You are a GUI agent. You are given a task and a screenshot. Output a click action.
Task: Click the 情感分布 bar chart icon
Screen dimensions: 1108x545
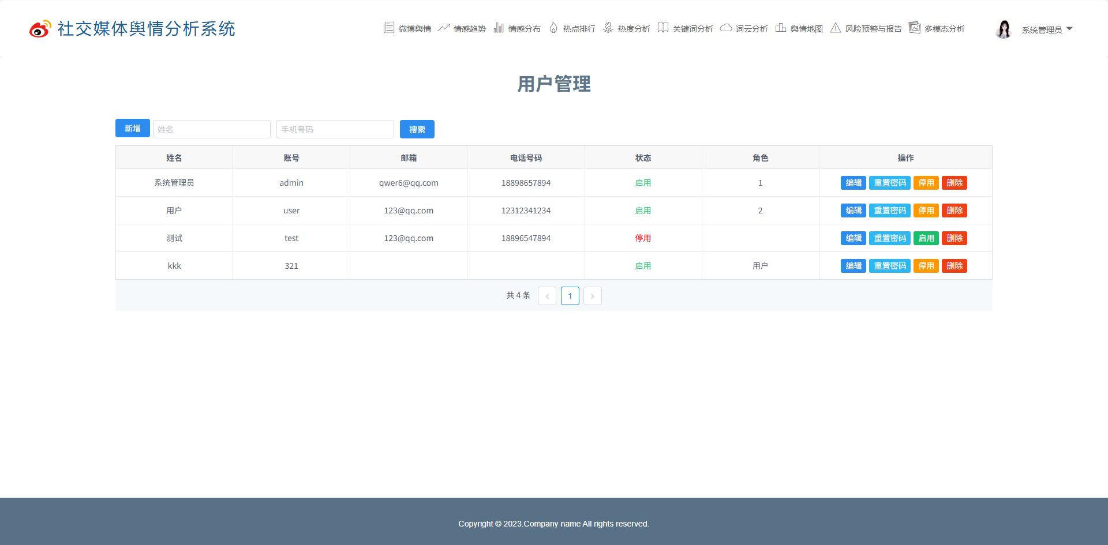tap(499, 28)
